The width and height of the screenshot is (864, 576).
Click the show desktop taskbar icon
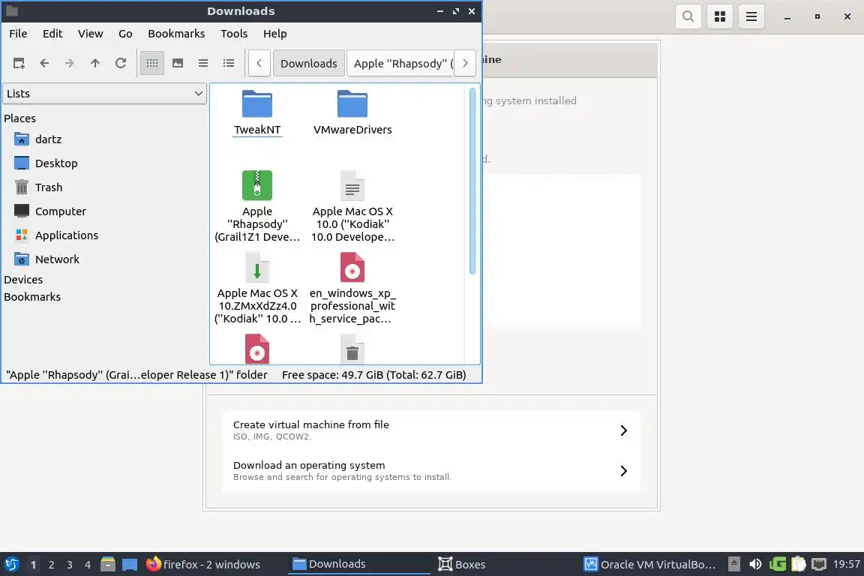pyautogui.click(x=130, y=565)
